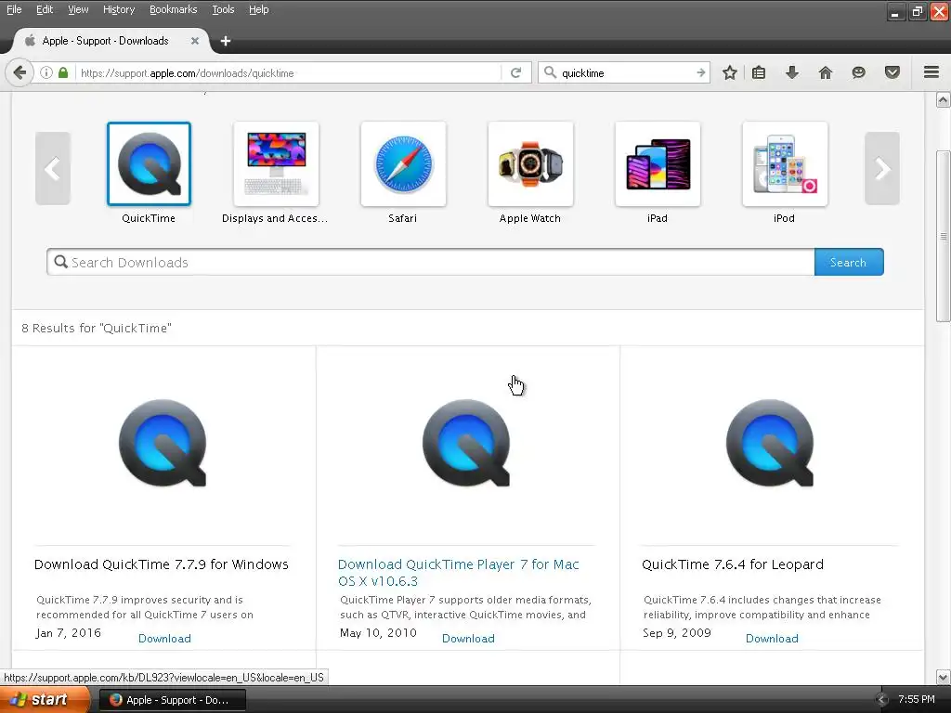Open QuickTime 7.6.4 for Leopard title
Screen dimensions: 951x713
733,564
